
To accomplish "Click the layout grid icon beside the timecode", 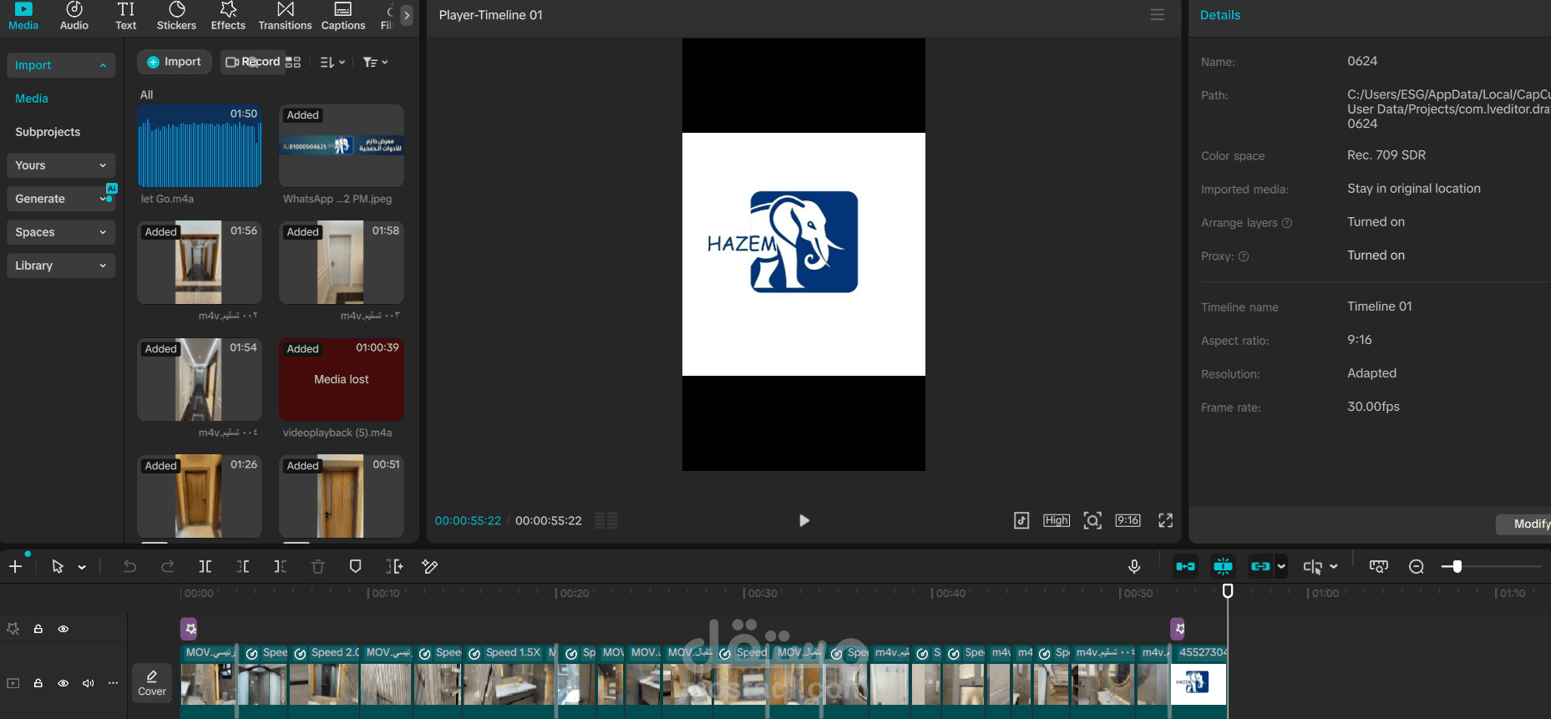I will (x=606, y=521).
